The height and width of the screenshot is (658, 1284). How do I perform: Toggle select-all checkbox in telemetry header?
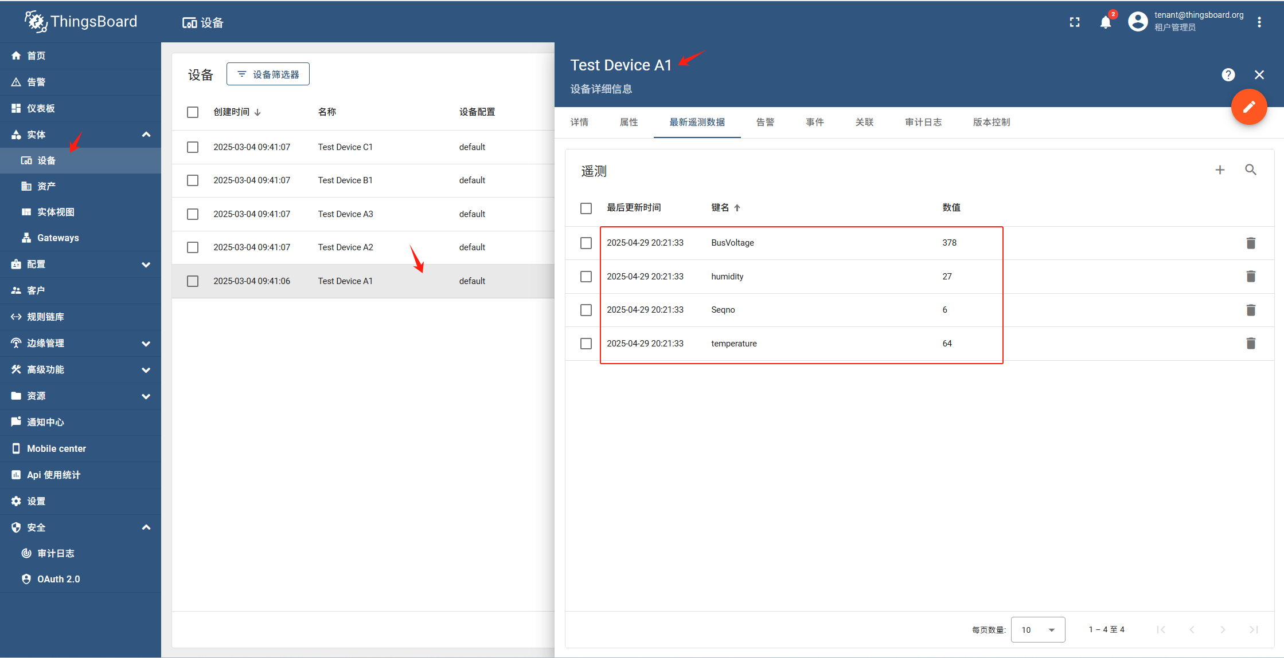point(586,208)
